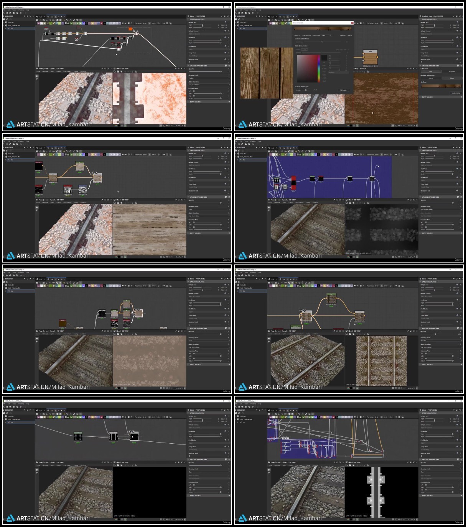466x527 pixels.
Task: Open Alpha Blending dropdown in rust texture frame
Action: (x=209, y=85)
